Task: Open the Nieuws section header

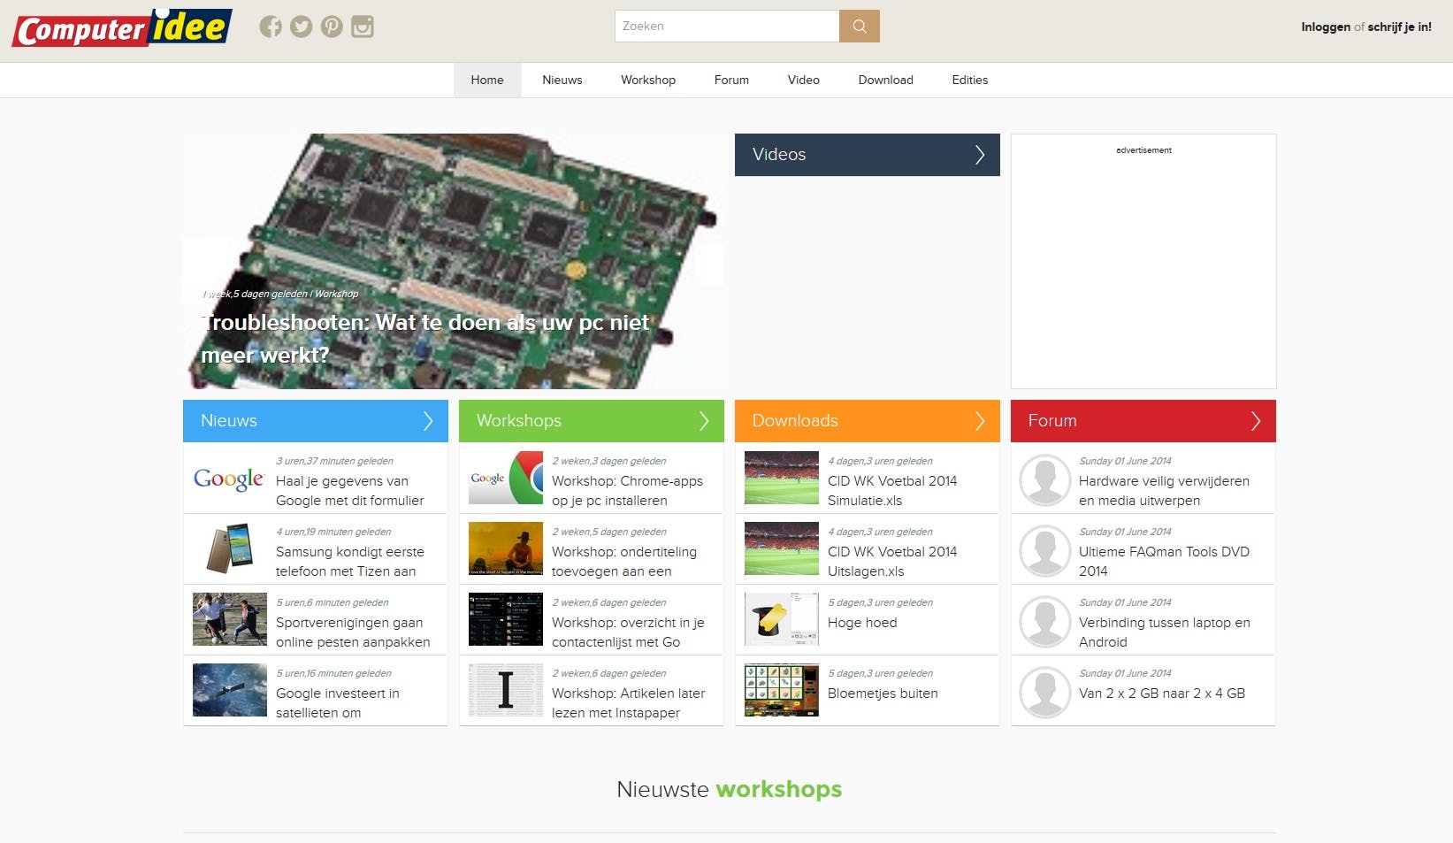Action: (316, 421)
